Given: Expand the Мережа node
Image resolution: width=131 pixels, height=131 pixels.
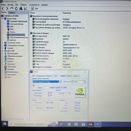Looking at the screenshot, I should pyautogui.click(x=3, y=59).
